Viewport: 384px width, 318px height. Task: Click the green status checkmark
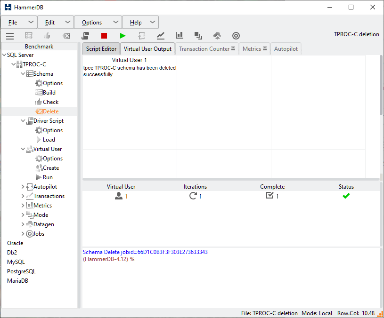(x=346, y=196)
